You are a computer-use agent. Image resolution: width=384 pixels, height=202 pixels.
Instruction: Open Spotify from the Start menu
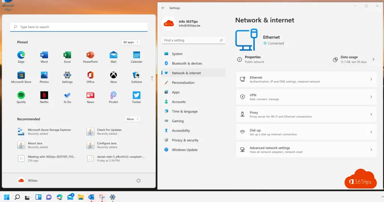21,97
